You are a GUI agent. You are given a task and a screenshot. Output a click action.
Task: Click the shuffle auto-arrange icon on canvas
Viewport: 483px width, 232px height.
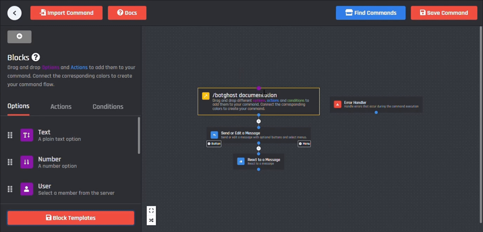pos(151,220)
